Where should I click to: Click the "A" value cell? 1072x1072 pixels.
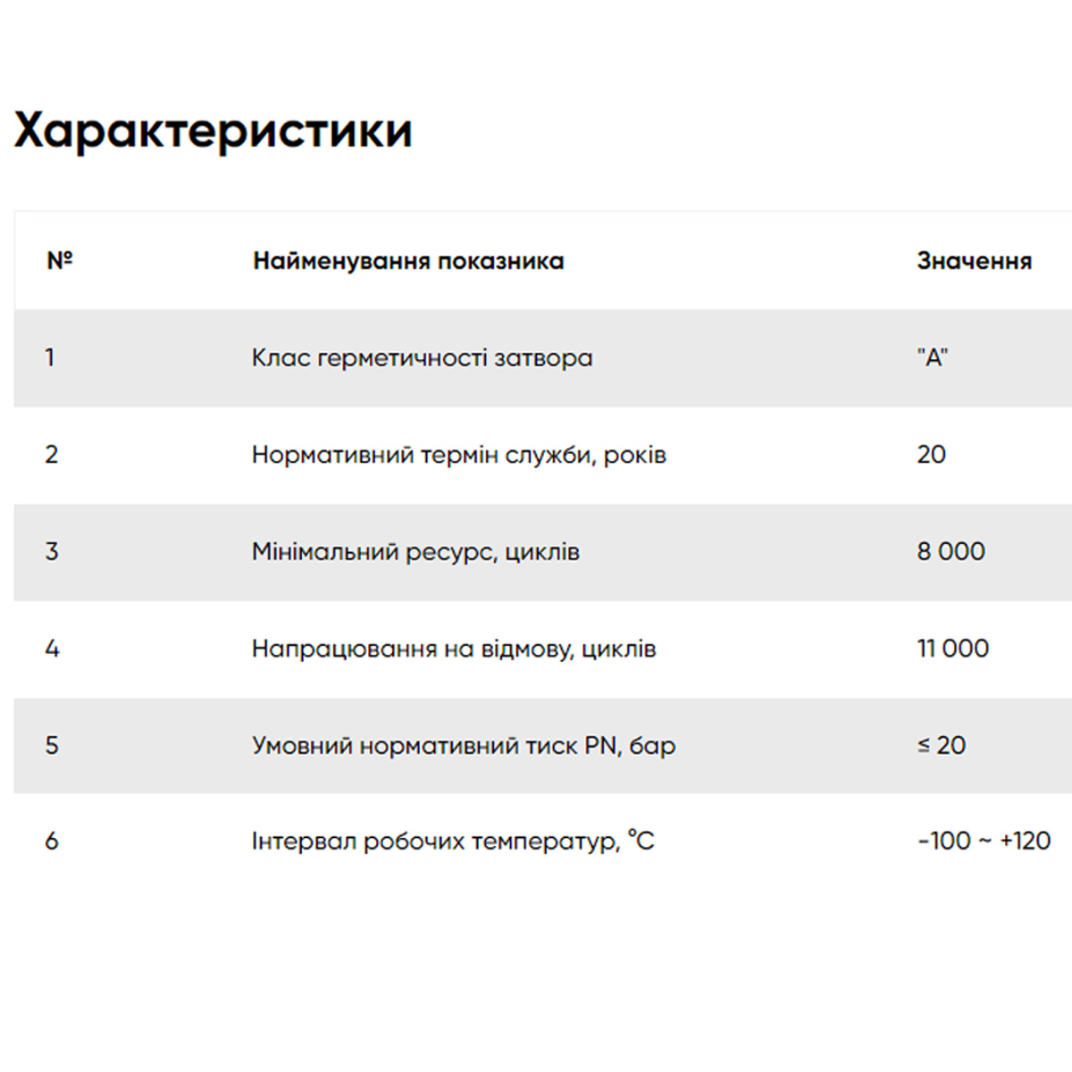click(x=932, y=358)
